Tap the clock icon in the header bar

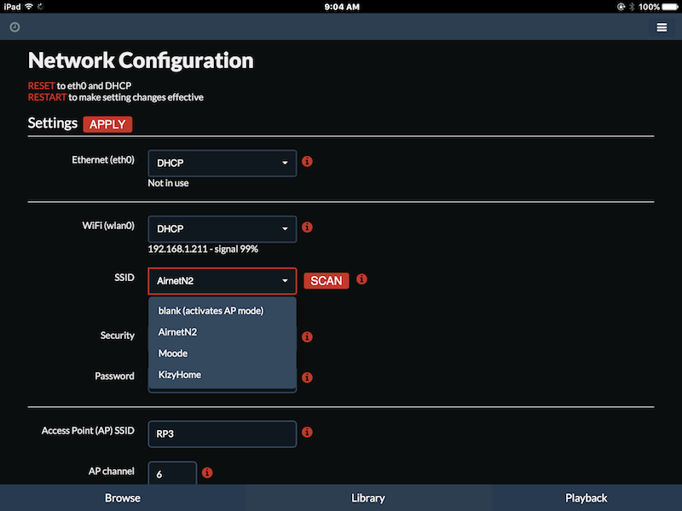tap(14, 27)
